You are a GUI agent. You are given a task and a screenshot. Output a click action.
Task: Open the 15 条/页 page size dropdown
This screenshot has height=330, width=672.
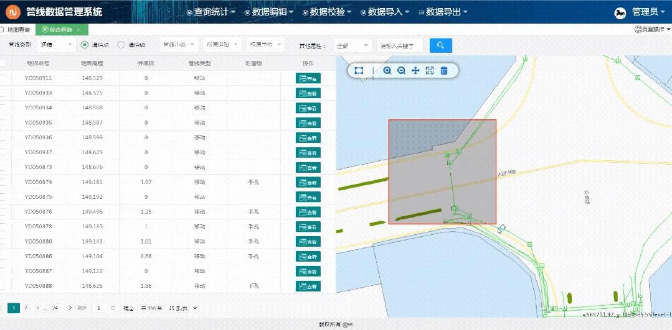coord(182,308)
